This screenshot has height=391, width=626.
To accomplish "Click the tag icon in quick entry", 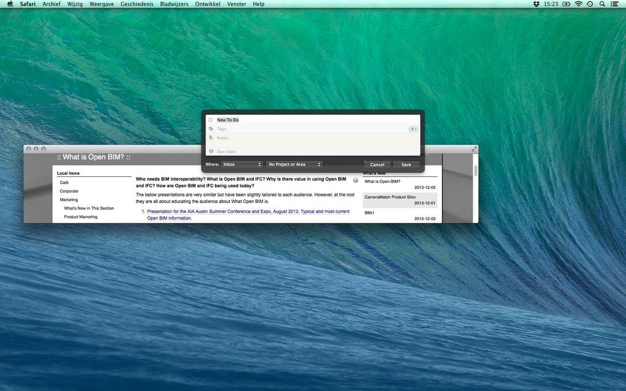I will click(x=211, y=129).
